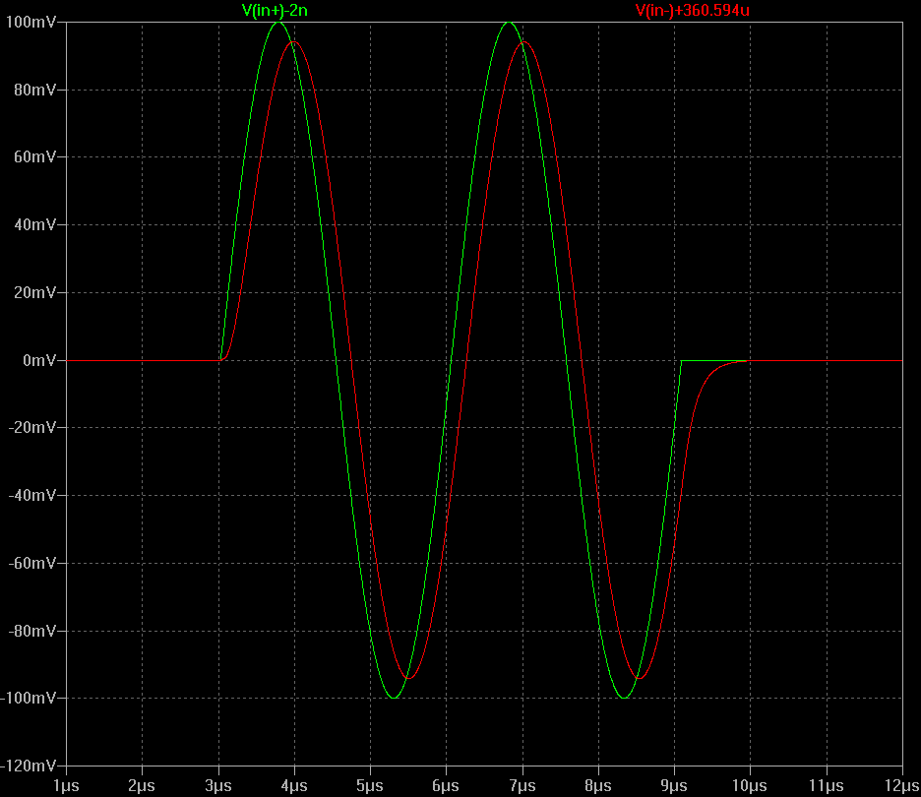The height and width of the screenshot is (797, 921).
Task: Click the 60mV vertical axis label
Action: pyautogui.click(x=34, y=156)
